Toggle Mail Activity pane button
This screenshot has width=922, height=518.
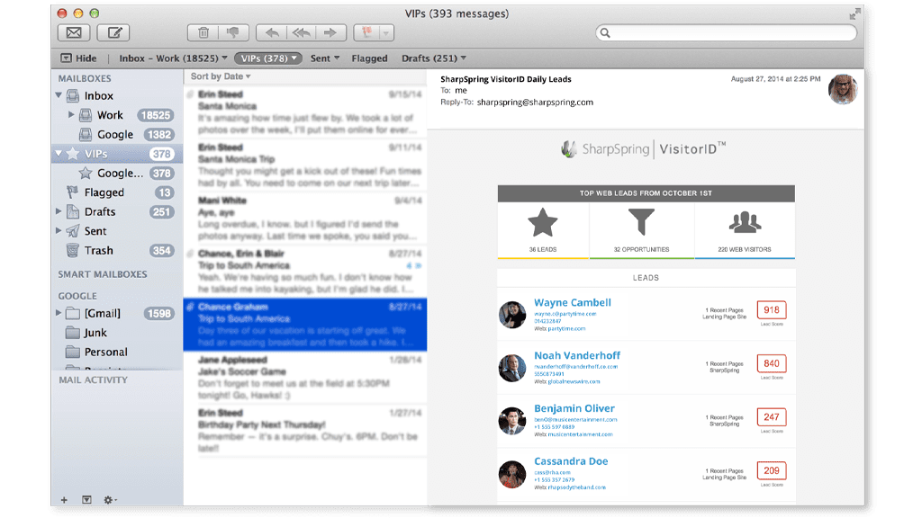(86, 500)
